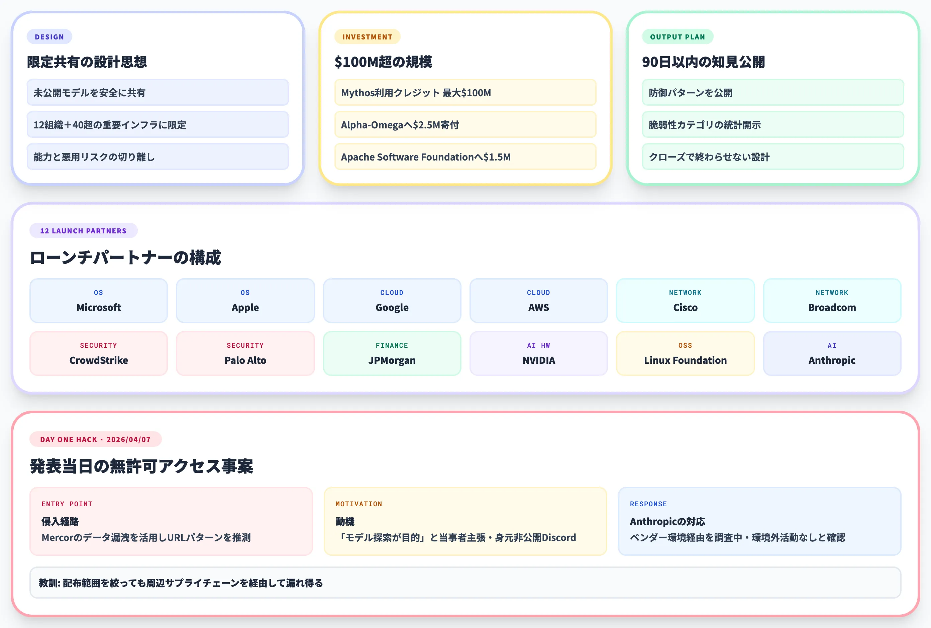931x628 pixels.
Task: Select the heading ローンチパートナーの構成
Action: tap(125, 257)
